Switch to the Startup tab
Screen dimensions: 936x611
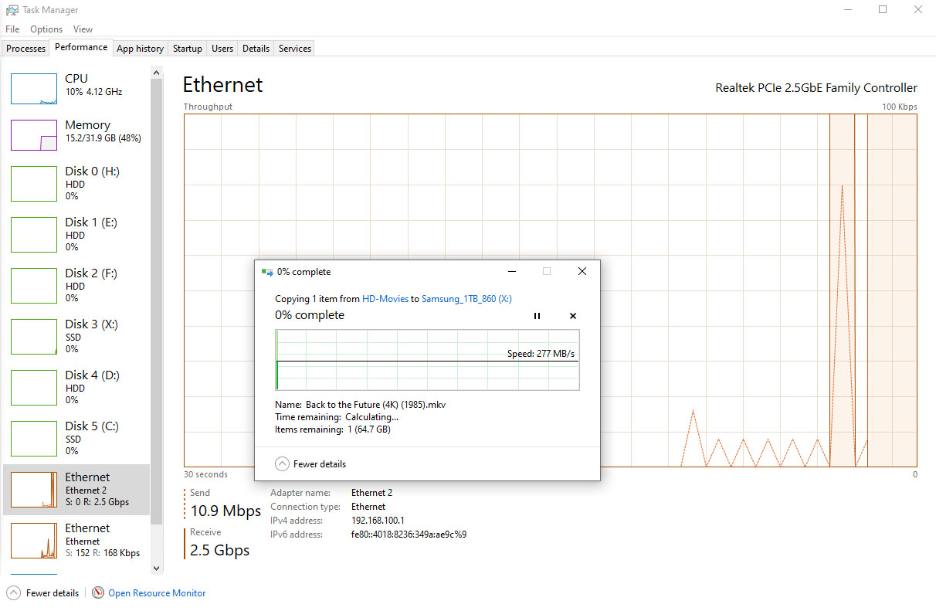click(187, 49)
